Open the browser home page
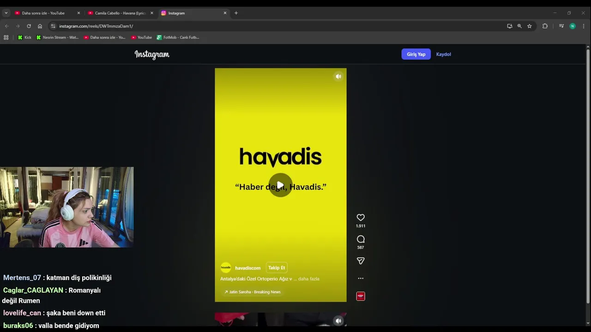This screenshot has width=591, height=332. (x=40, y=26)
